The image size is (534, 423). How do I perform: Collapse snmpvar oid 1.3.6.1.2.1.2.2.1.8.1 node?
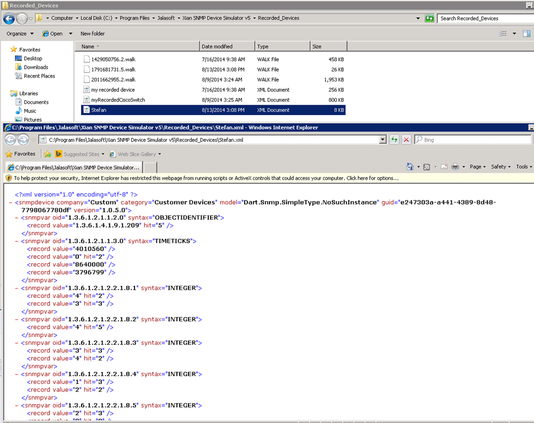pos(17,288)
